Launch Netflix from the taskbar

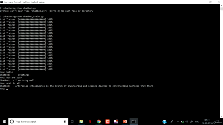pyautogui.click(x=90, y=122)
